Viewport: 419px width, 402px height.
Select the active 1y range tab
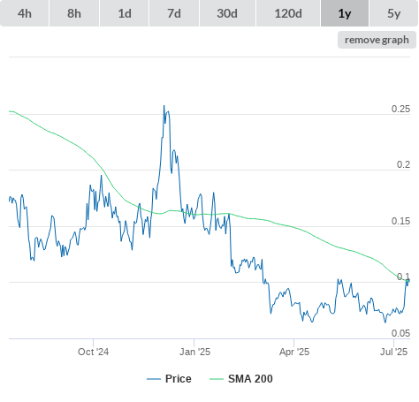tap(345, 13)
